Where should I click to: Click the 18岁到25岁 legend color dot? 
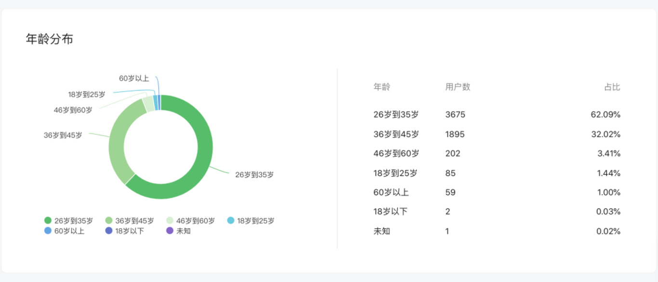pyautogui.click(x=231, y=221)
